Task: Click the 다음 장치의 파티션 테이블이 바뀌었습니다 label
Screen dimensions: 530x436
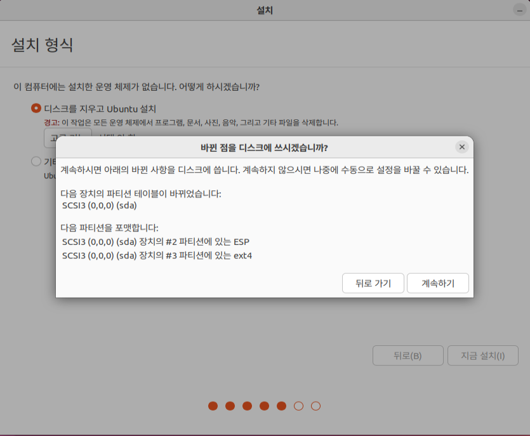Action: [x=141, y=194]
